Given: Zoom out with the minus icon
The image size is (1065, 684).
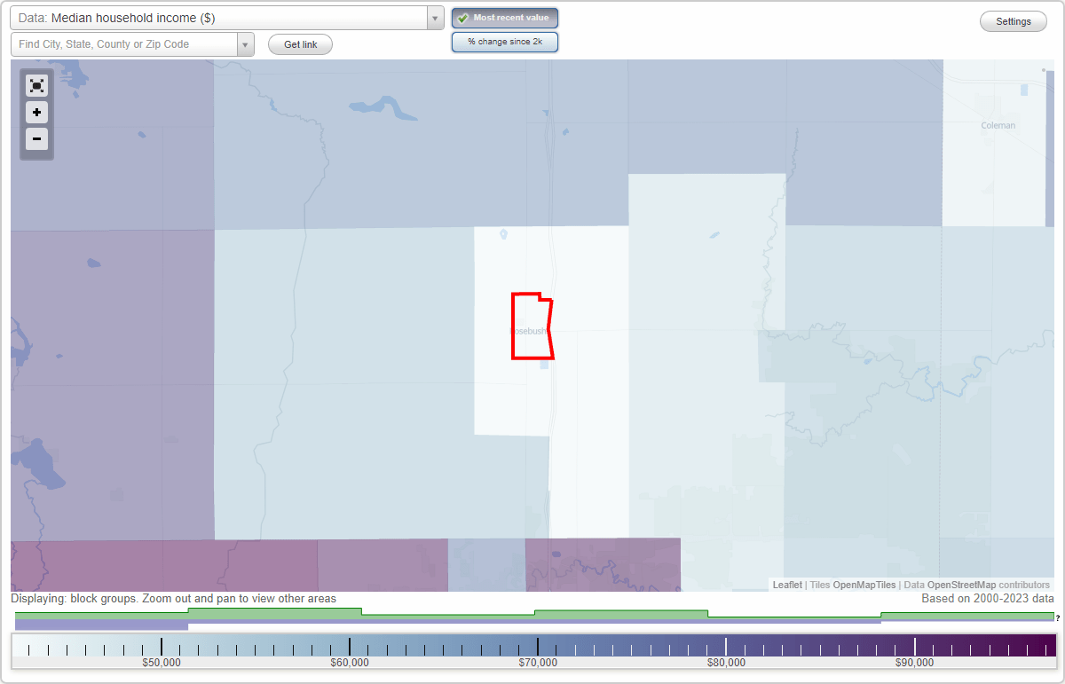Looking at the screenshot, I should tap(36, 139).
